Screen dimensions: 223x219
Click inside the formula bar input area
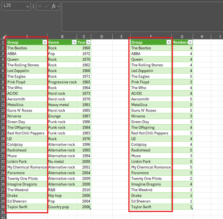[x=142, y=17]
